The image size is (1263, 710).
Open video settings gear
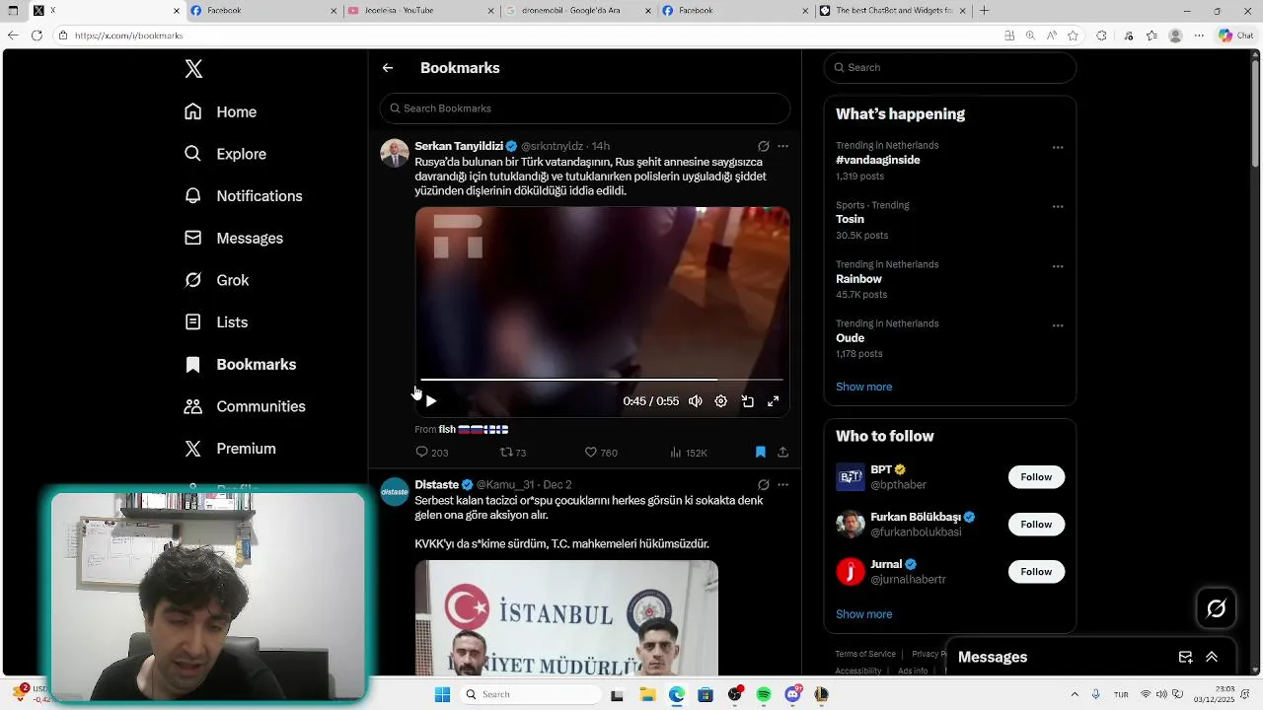tap(721, 401)
